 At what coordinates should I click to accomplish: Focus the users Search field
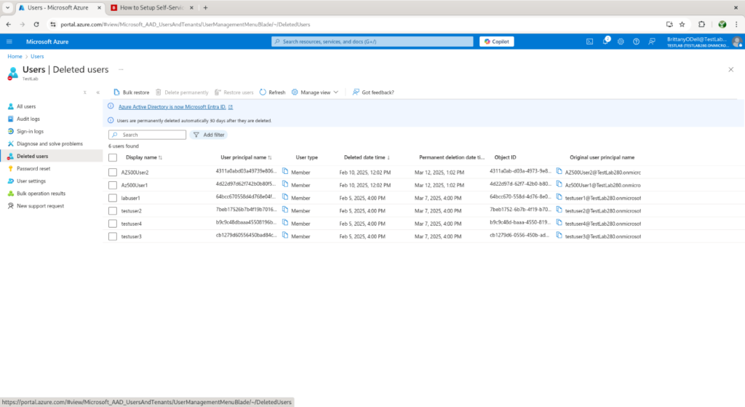tap(147, 135)
